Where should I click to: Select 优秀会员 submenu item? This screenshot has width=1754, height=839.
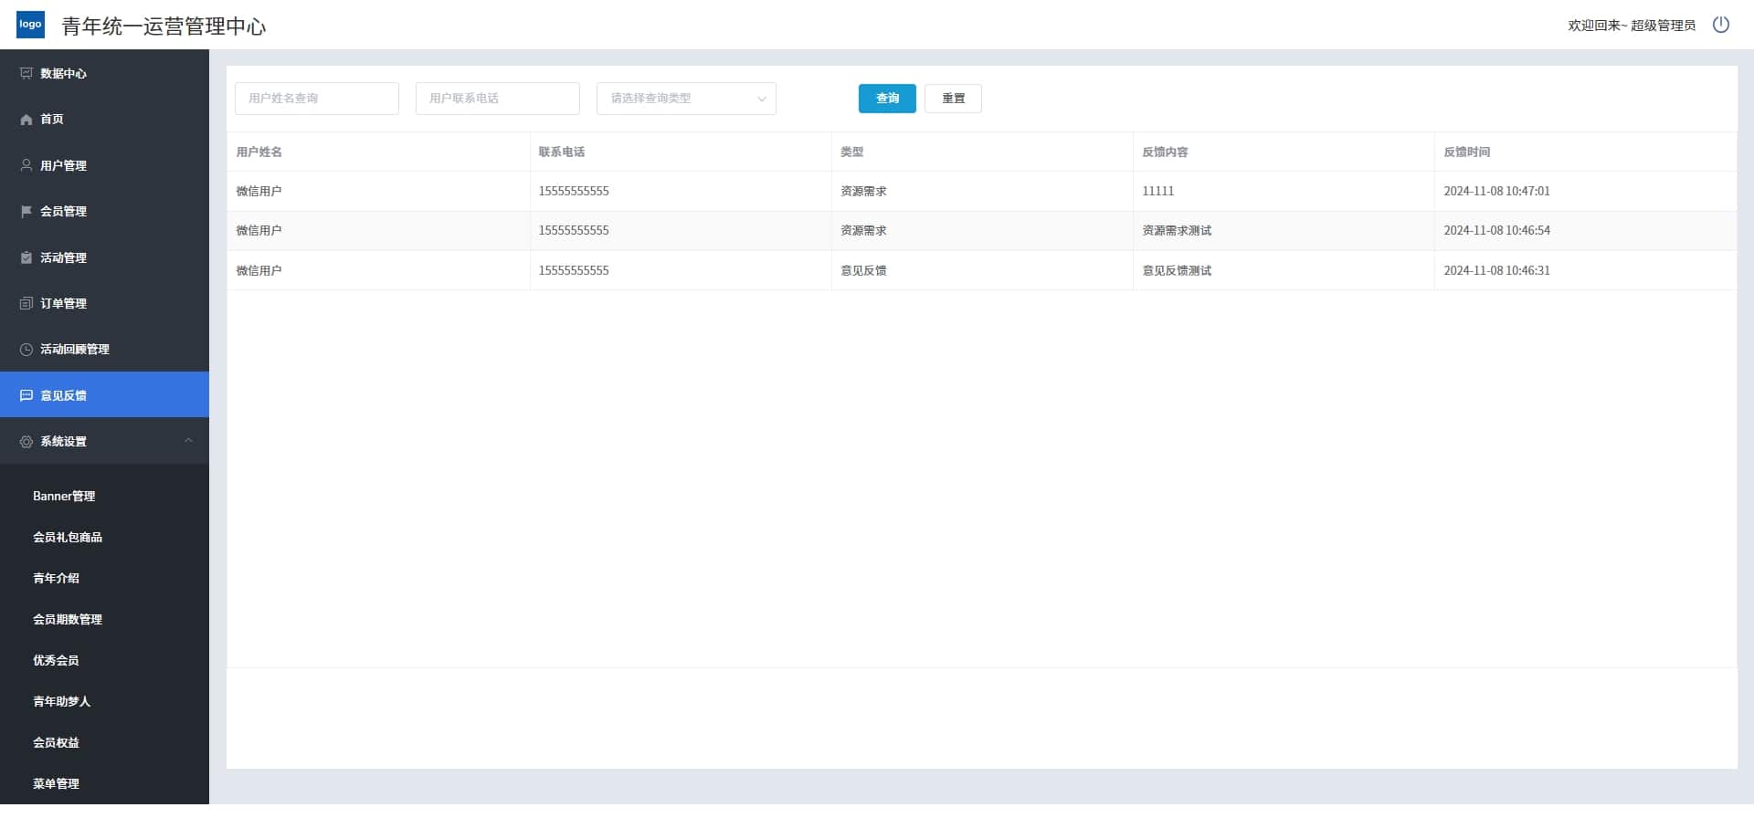104,660
